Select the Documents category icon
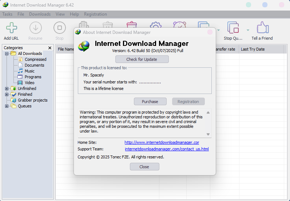Viewport: 290px width, 201px height. pyautogui.click(x=20, y=65)
